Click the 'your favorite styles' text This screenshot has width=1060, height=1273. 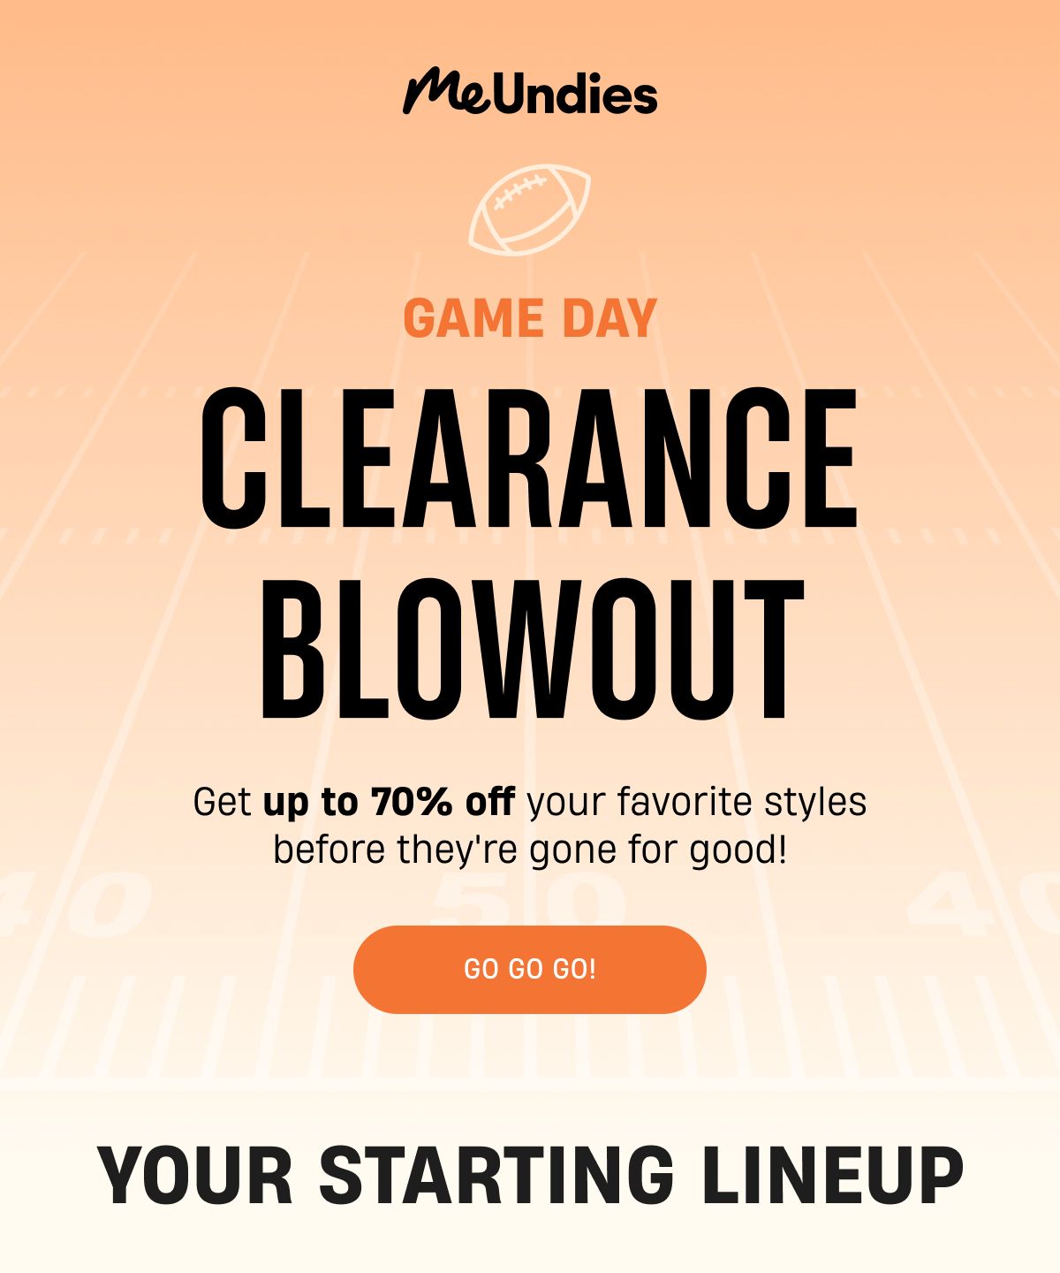(696, 802)
